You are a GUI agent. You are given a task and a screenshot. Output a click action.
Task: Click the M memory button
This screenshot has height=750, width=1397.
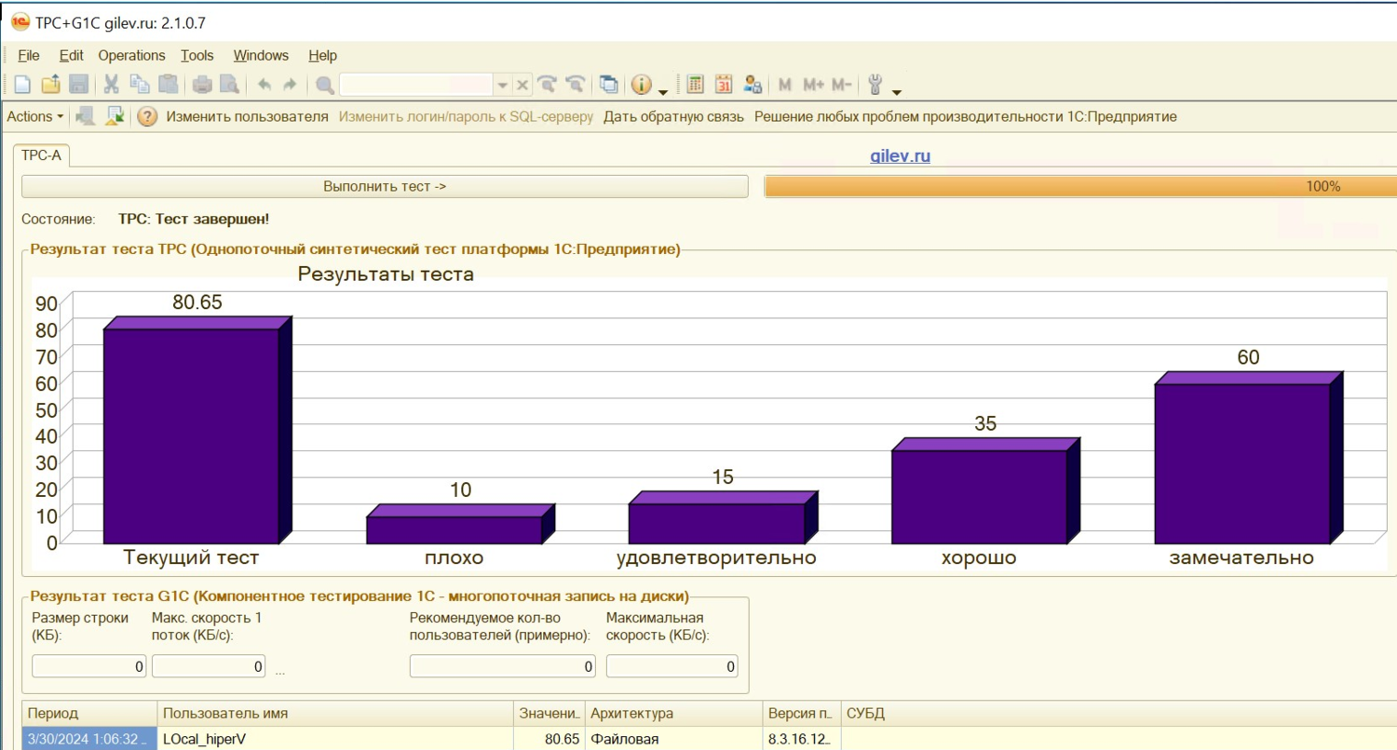point(785,85)
